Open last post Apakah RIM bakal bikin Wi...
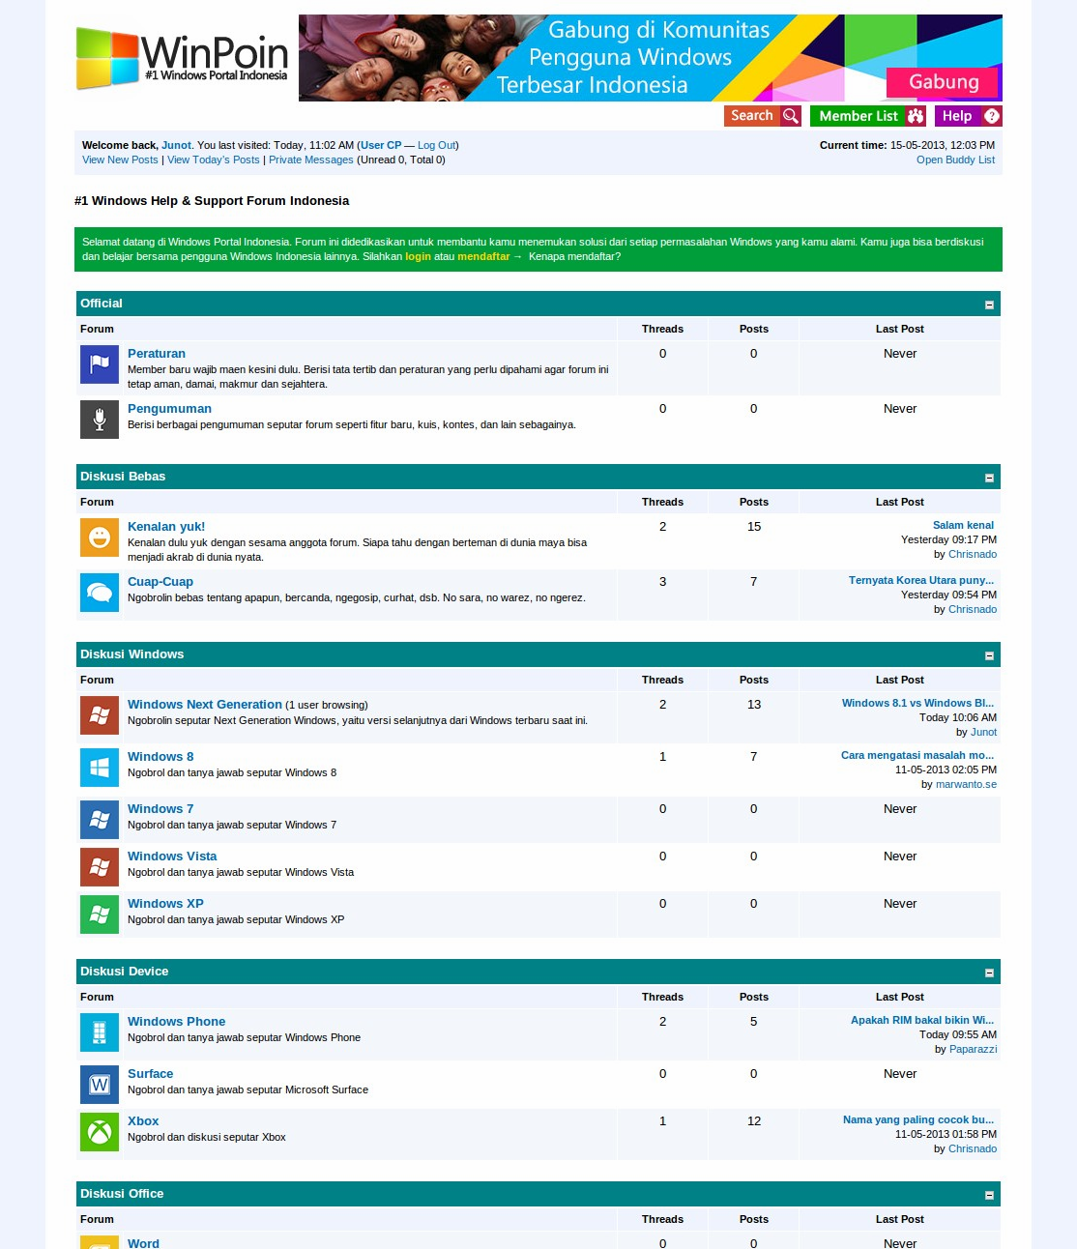The image size is (1077, 1249). coord(922,1020)
